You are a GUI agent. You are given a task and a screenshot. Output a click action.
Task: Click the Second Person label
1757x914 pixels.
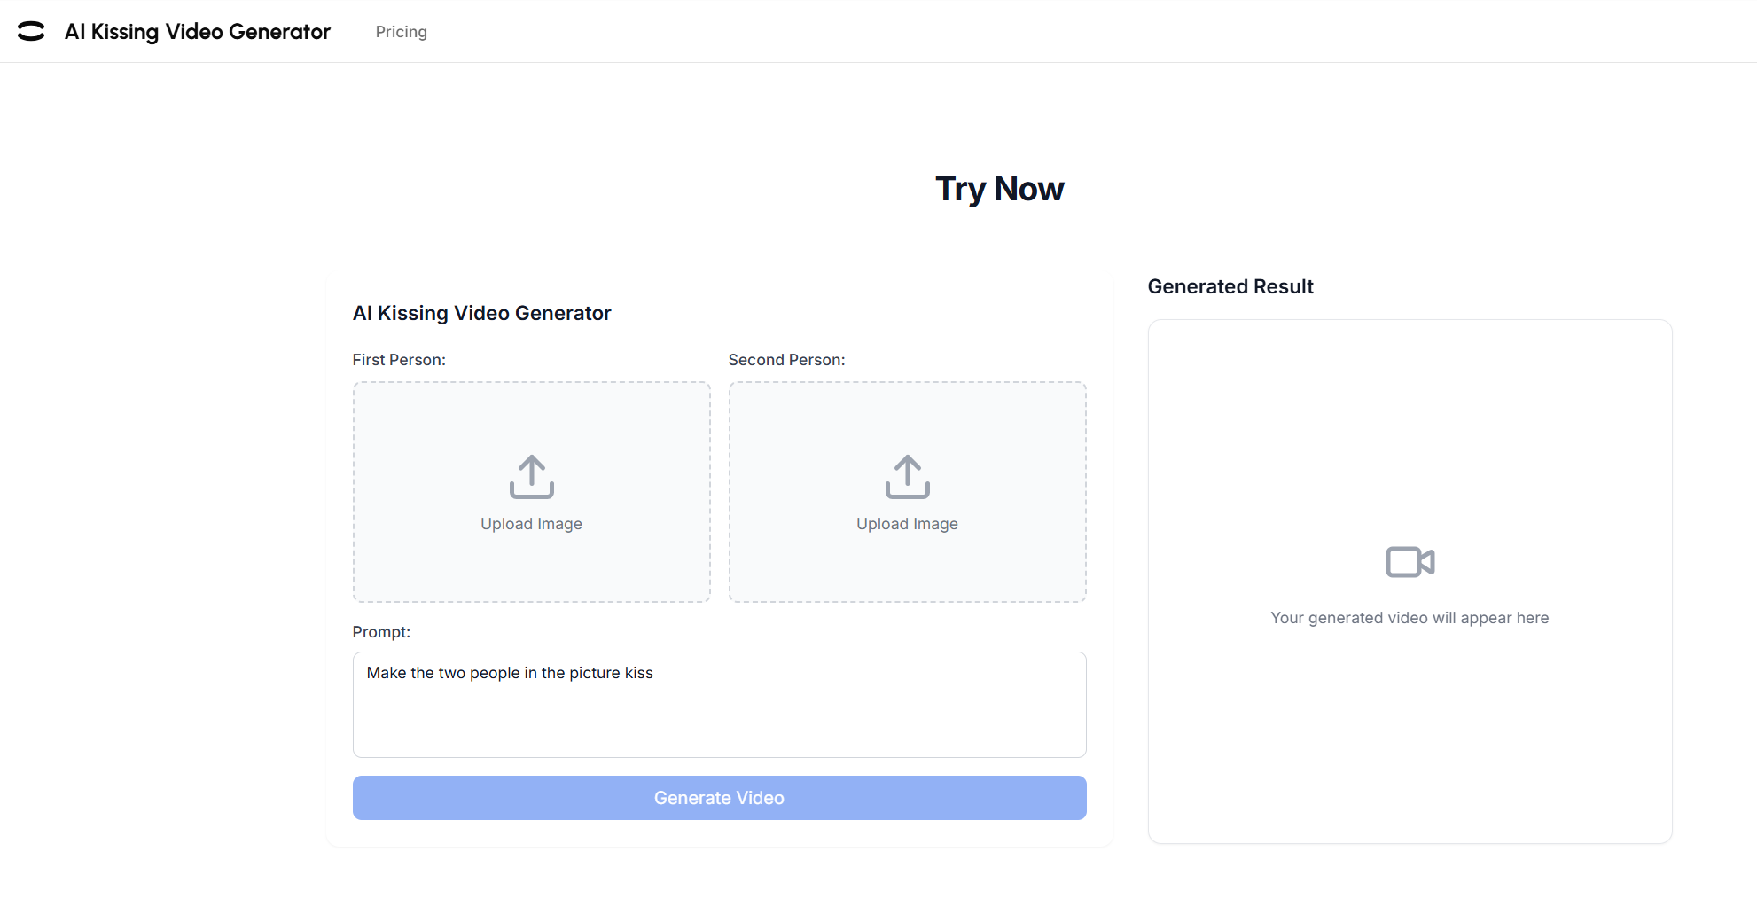click(786, 359)
